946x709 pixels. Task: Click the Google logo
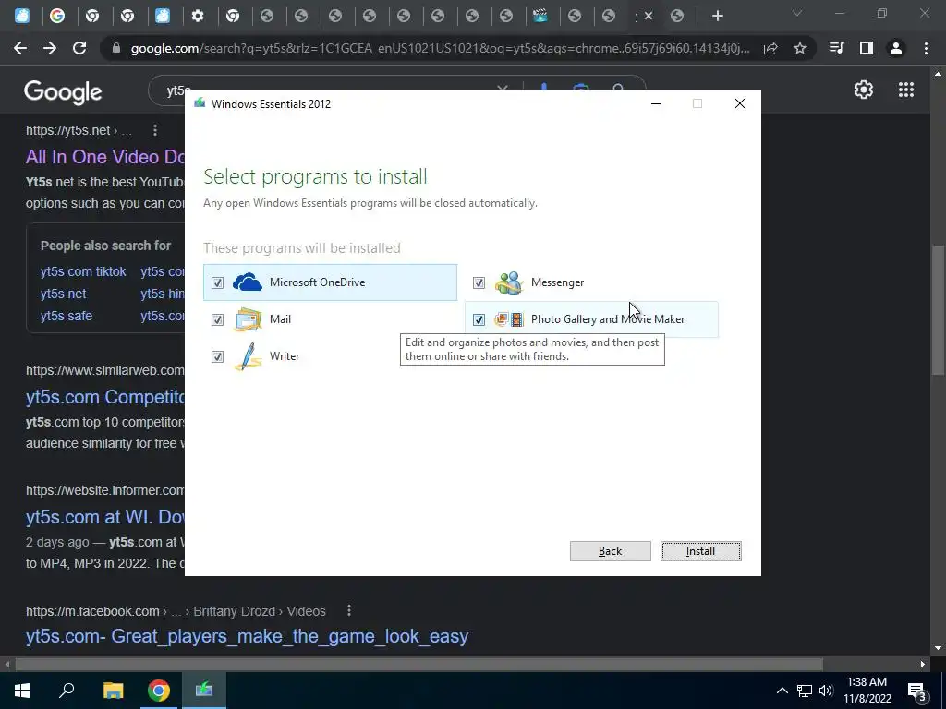[x=63, y=91]
